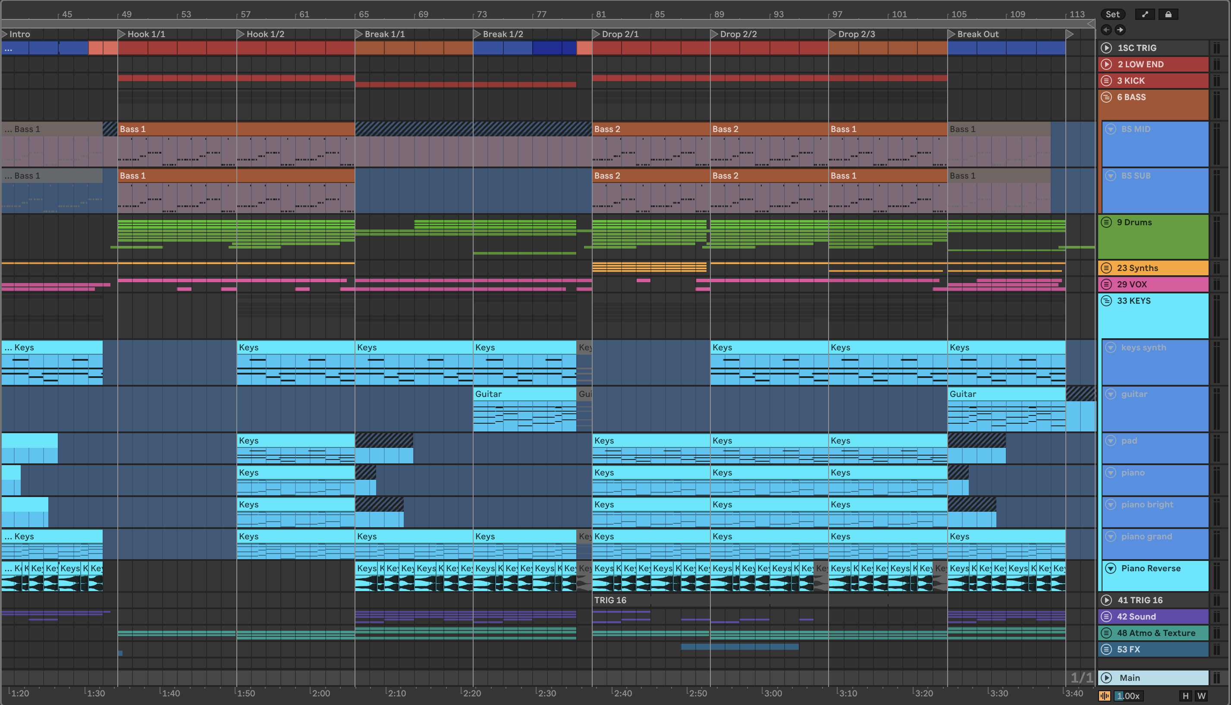Collapse the guitar track

click(1111, 394)
